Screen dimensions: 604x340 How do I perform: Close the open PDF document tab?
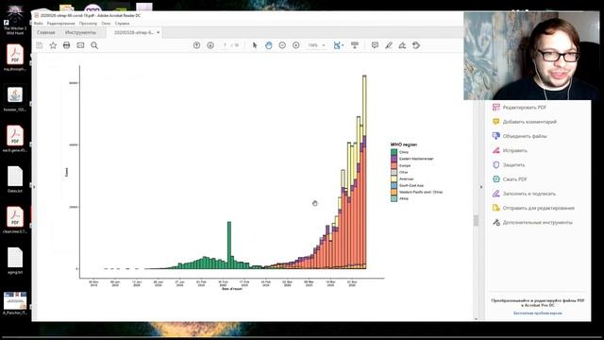click(x=158, y=33)
